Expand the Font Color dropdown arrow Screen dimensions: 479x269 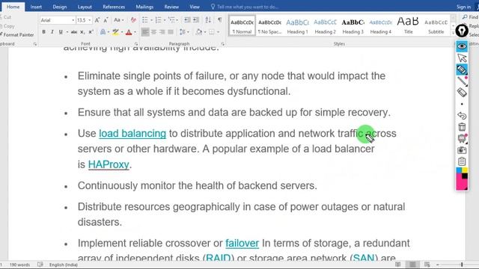(x=135, y=32)
